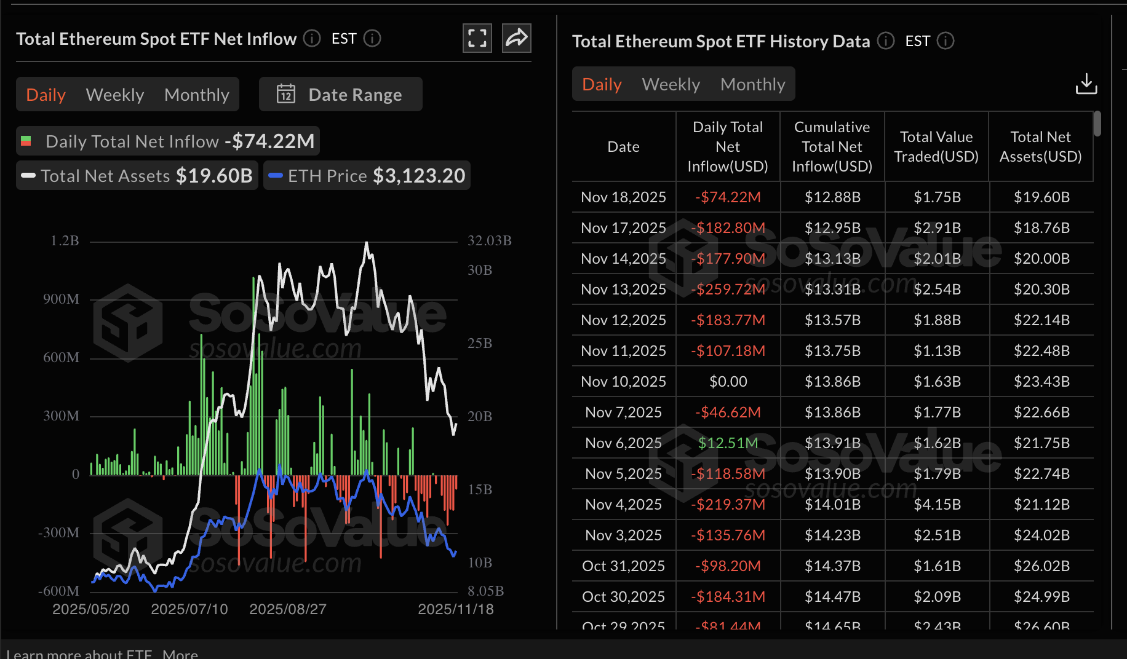Image resolution: width=1127 pixels, height=659 pixels.
Task: Select Monthly option for the Net Inflow chart
Action: (196, 94)
